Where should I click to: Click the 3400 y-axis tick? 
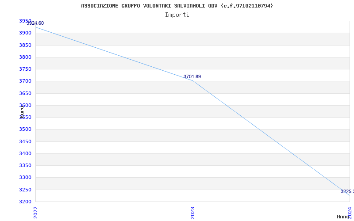tap(25, 153)
